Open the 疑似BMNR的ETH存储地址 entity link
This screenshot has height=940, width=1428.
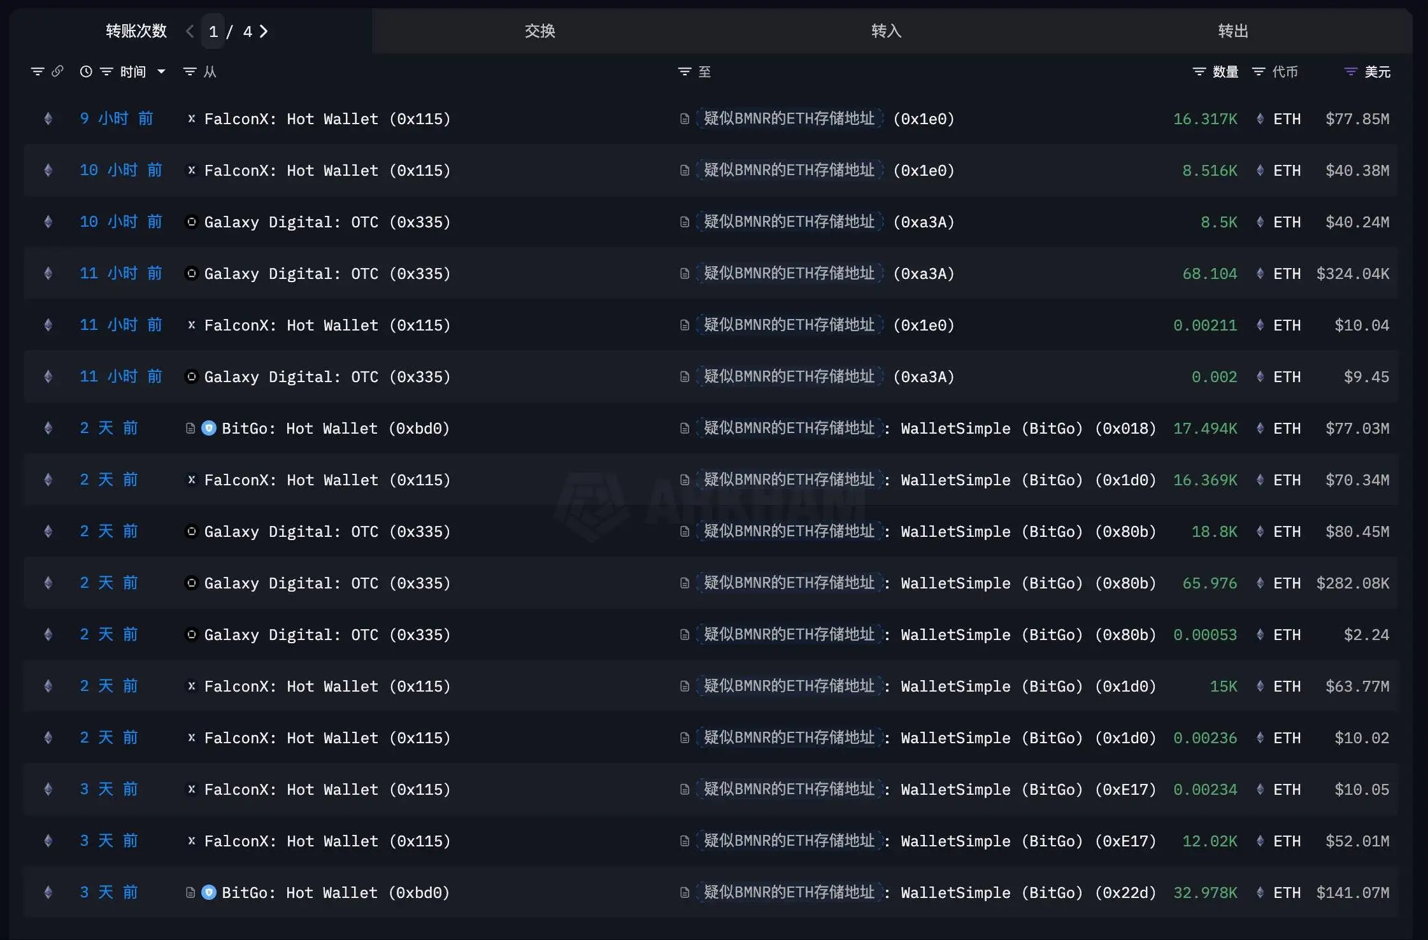[790, 118]
